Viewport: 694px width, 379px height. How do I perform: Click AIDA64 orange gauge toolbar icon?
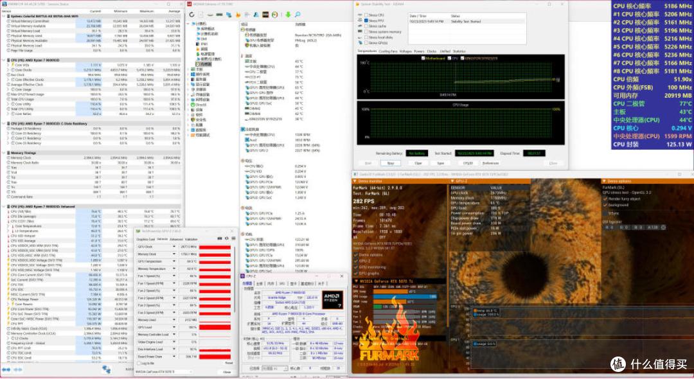click(x=275, y=15)
